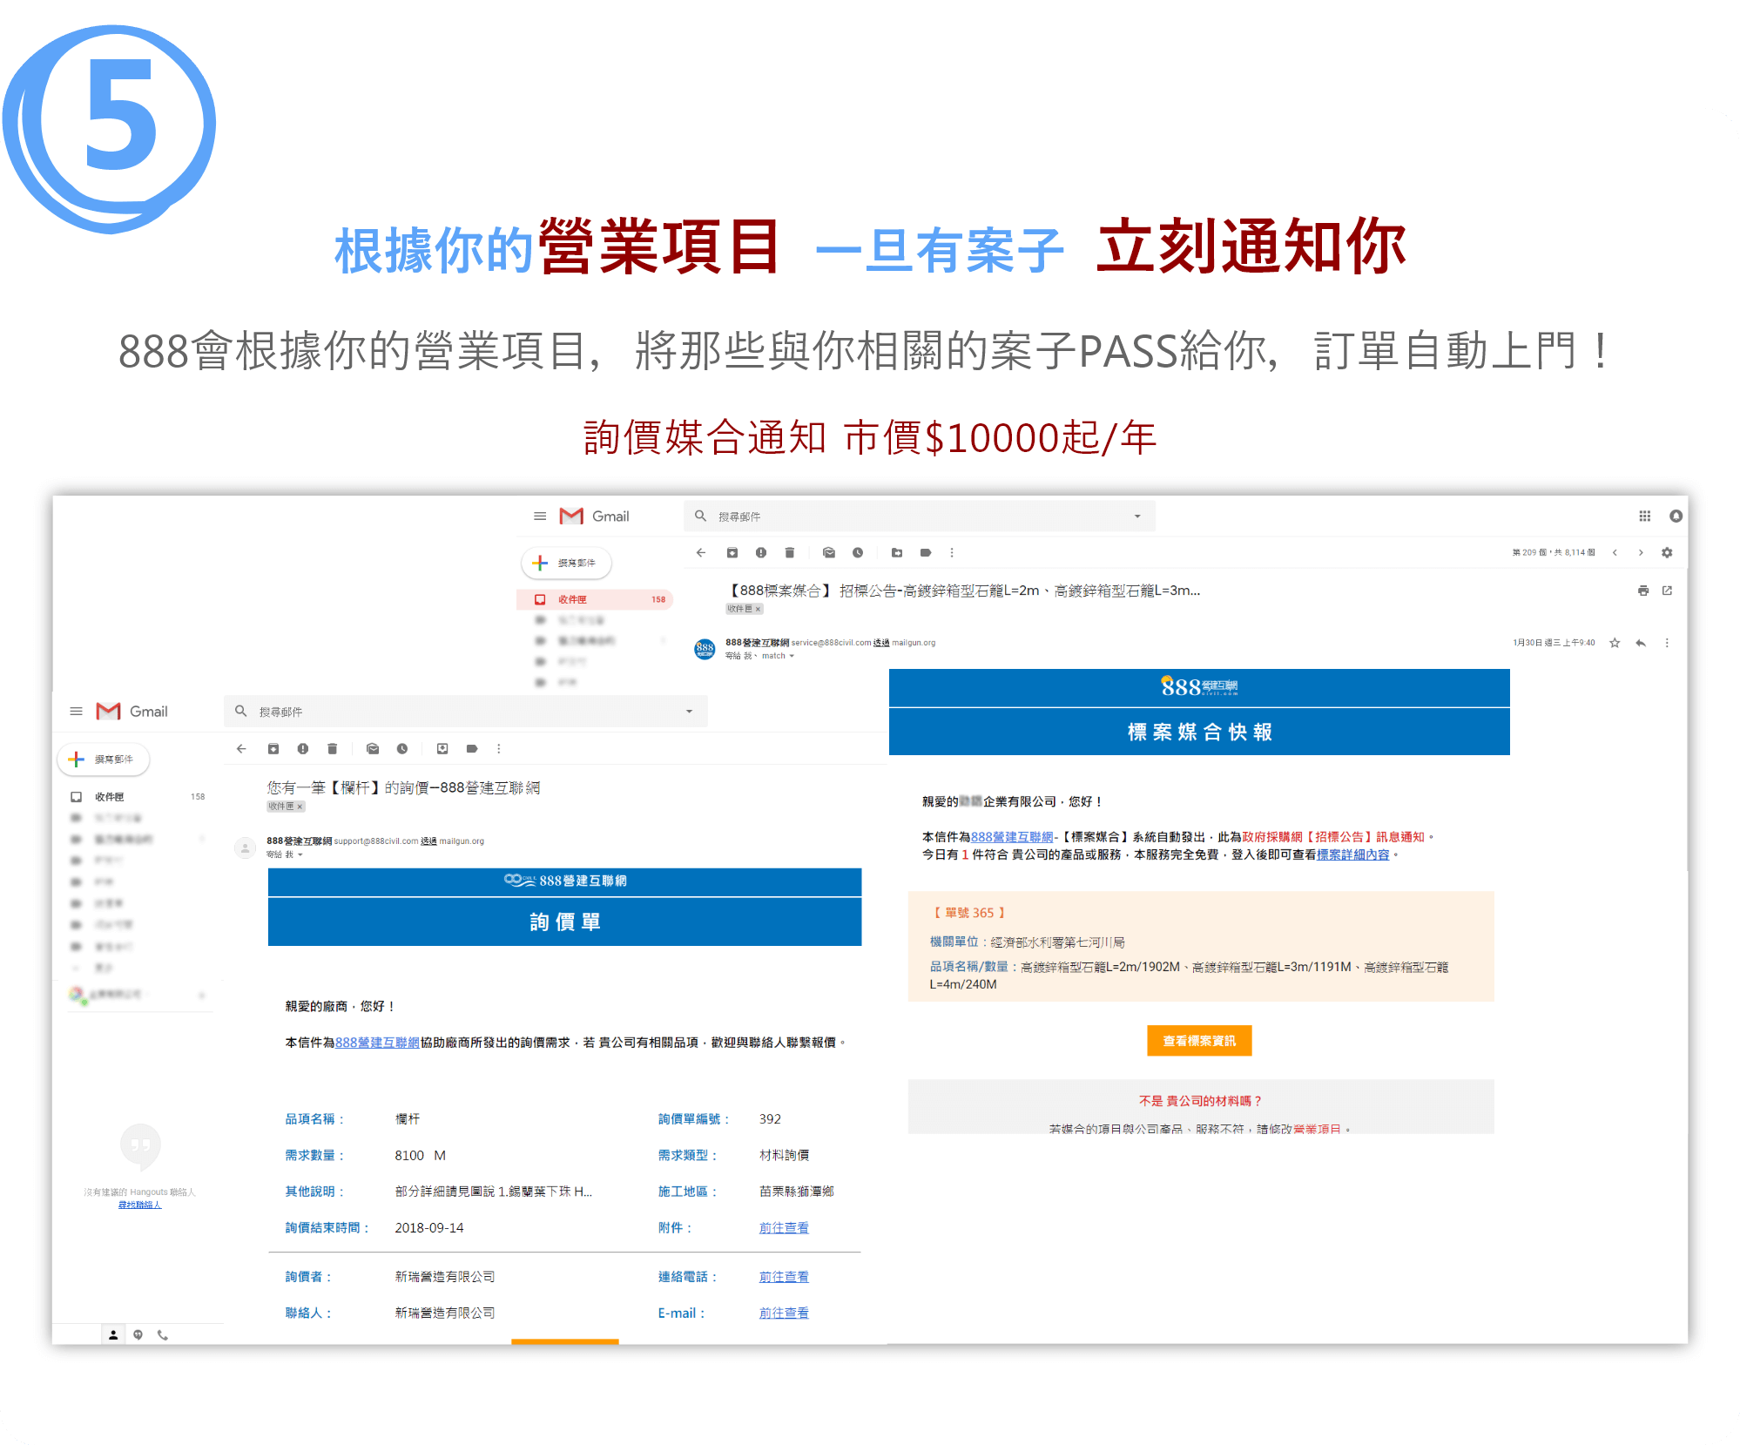Screen dimensions: 1740x1445
Task: Delete the 標案媒合 email
Action: 790,553
